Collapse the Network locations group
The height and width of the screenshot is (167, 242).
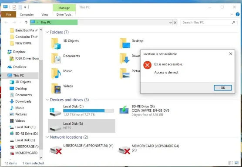47,137
